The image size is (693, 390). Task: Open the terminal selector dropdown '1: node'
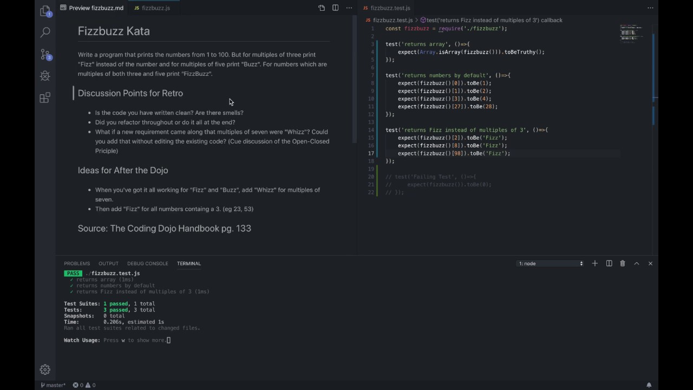551,263
